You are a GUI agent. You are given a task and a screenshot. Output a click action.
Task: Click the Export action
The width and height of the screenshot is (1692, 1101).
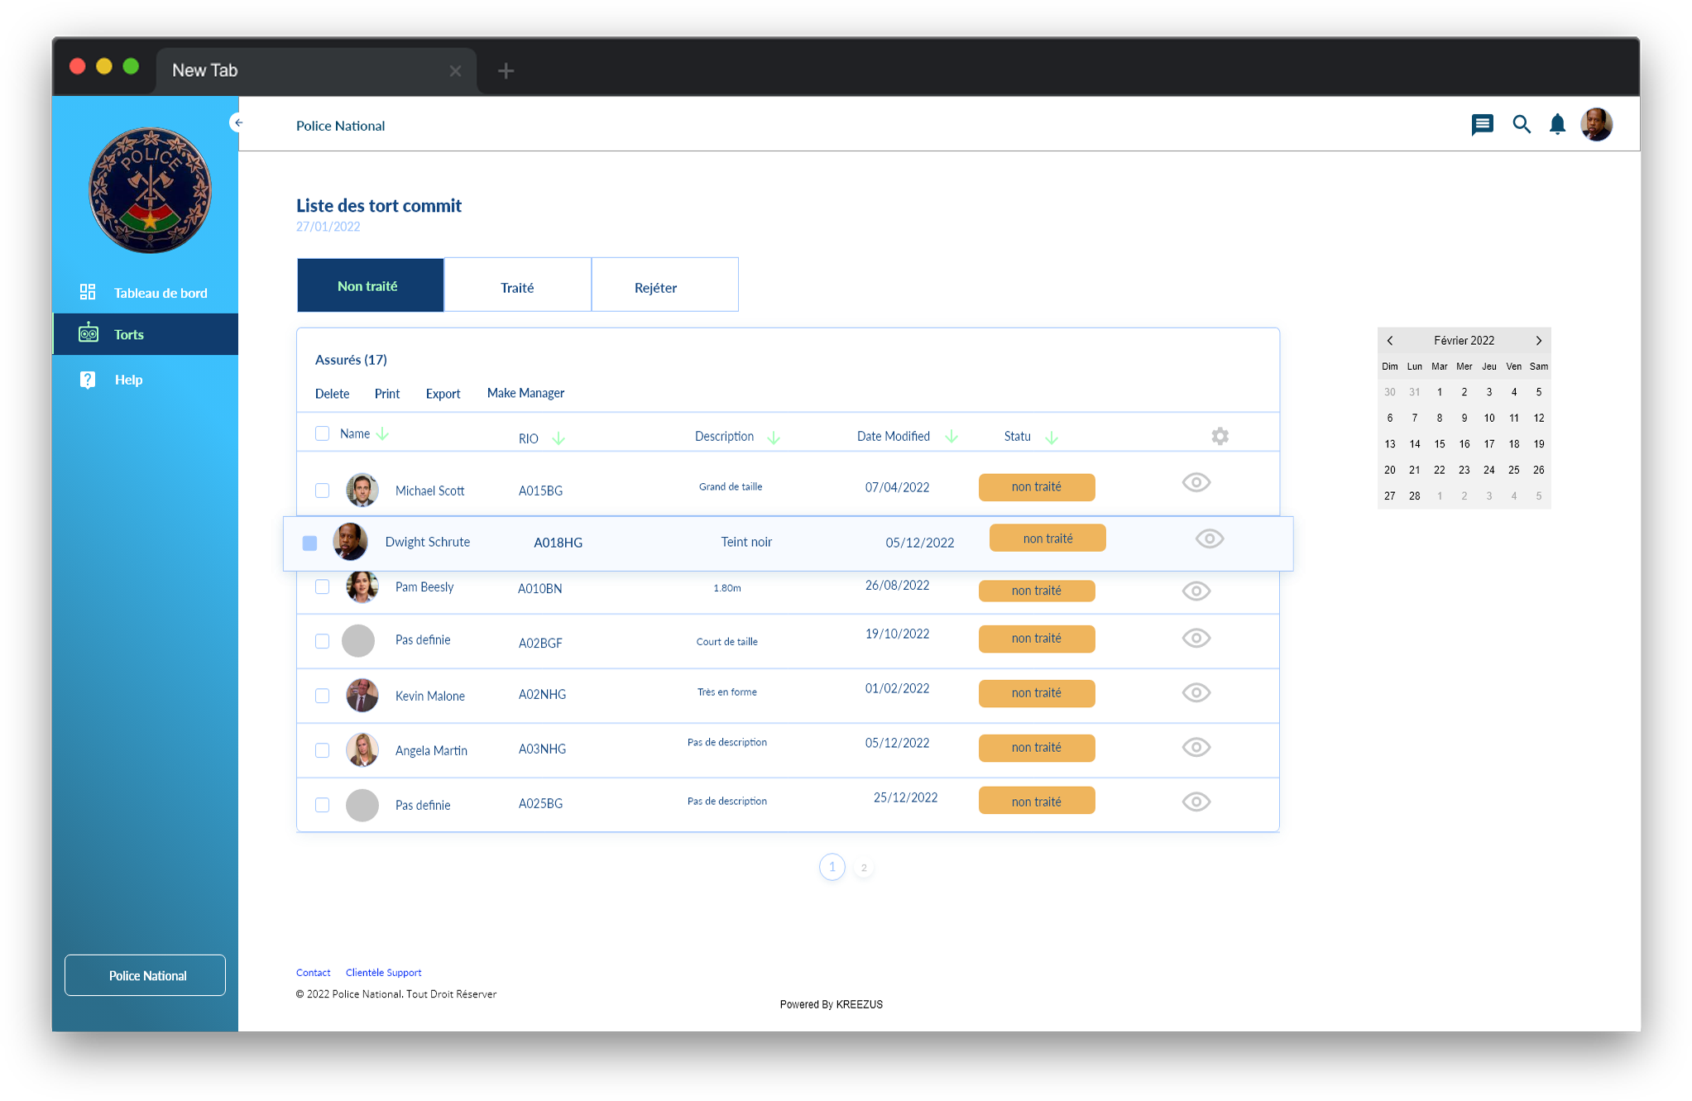point(443,394)
